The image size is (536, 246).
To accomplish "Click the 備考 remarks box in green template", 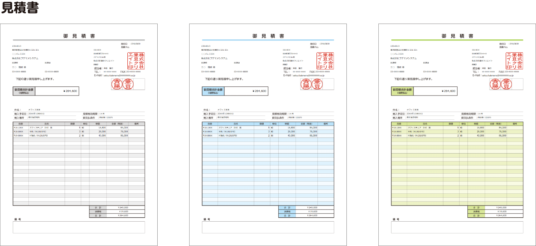I will (x=457, y=227).
